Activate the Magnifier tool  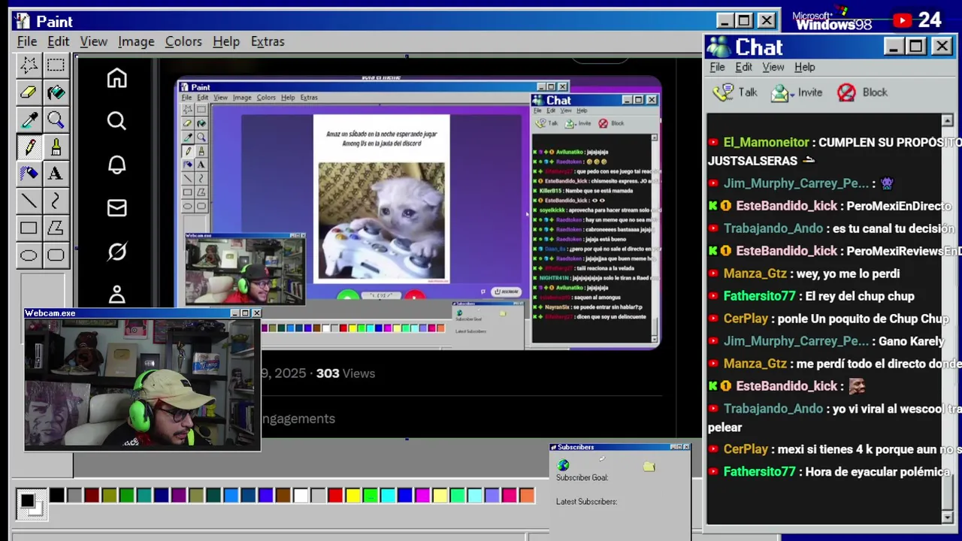click(x=56, y=119)
